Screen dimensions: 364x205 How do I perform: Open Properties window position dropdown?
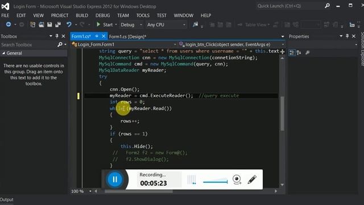pyautogui.click(x=341, y=36)
